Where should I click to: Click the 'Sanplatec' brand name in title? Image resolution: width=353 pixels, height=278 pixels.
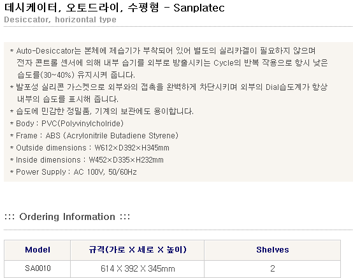[199, 8]
